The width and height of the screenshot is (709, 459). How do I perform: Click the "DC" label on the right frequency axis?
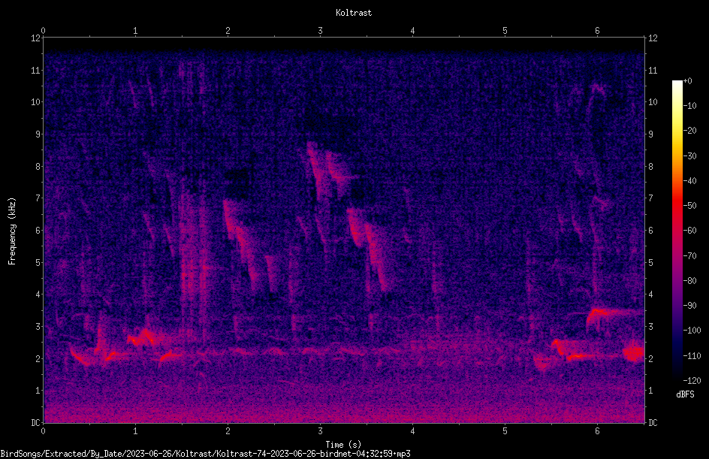coord(653,423)
